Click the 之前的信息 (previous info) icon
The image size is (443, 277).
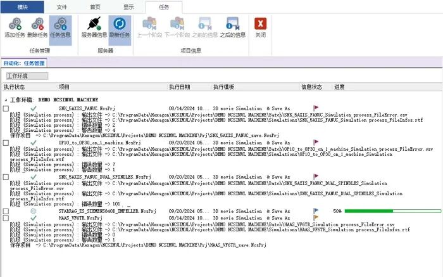coord(205,23)
